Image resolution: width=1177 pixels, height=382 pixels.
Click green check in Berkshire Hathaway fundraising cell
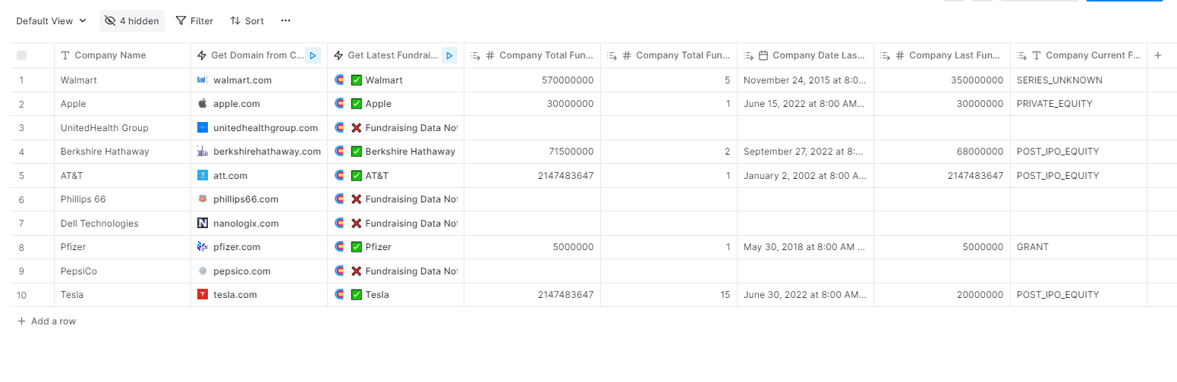click(x=356, y=152)
